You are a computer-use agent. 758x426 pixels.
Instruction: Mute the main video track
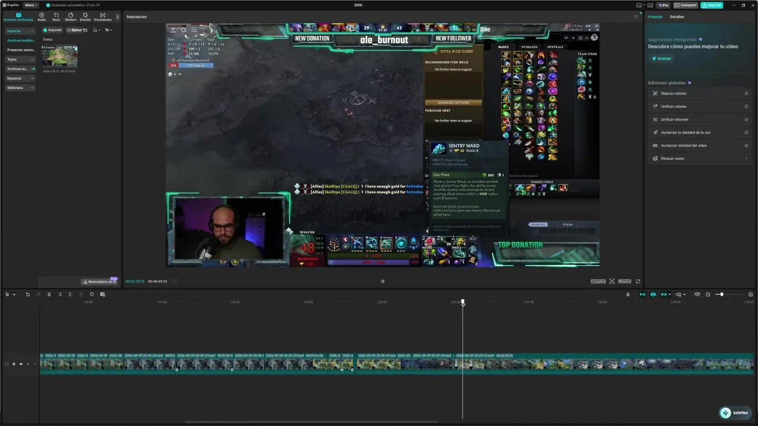coord(28,364)
